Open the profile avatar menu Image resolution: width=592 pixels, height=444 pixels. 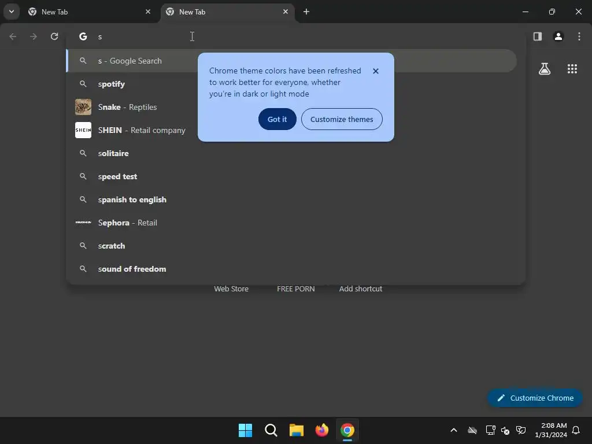[558, 36]
